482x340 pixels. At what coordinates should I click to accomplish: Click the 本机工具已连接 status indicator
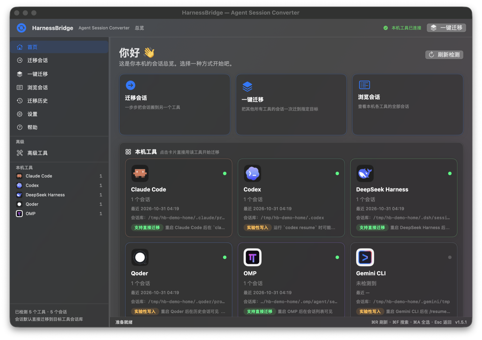[x=402, y=28]
